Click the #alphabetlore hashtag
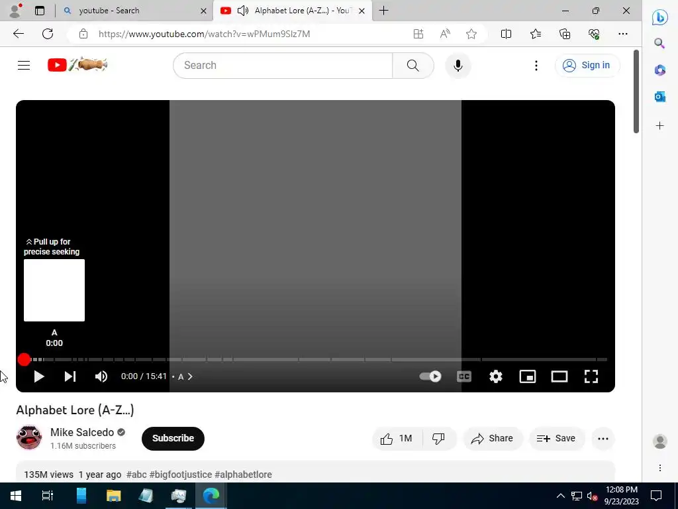 coord(244,475)
